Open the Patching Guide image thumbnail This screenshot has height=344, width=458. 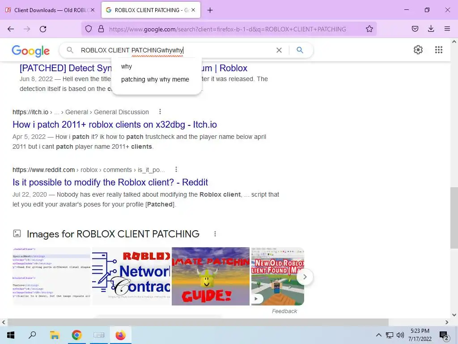pyautogui.click(x=211, y=276)
